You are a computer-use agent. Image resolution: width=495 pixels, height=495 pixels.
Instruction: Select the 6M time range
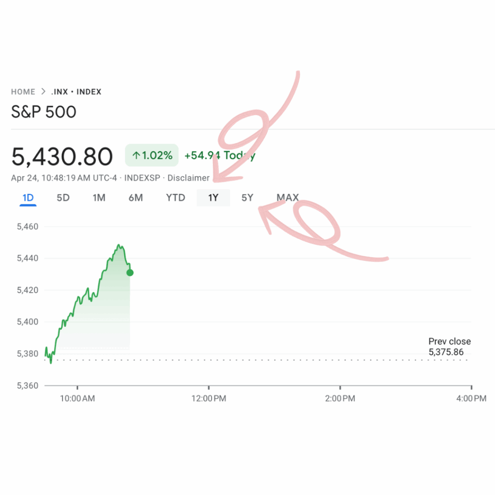point(135,198)
